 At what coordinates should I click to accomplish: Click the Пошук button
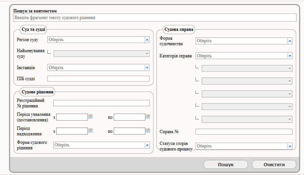tap(226, 165)
